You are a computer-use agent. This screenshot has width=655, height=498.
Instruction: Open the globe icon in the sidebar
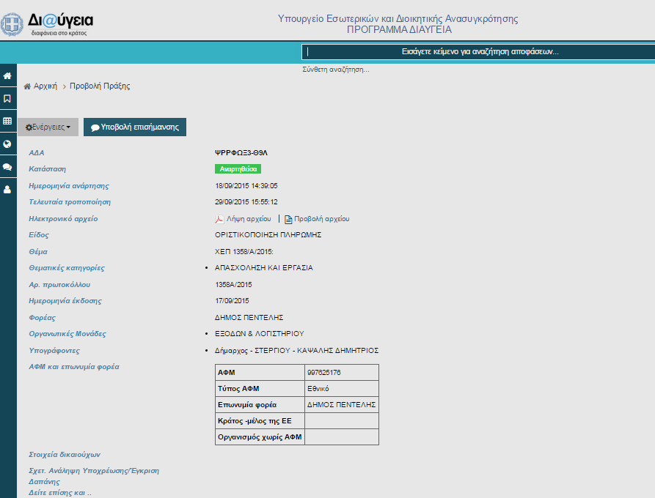7,144
